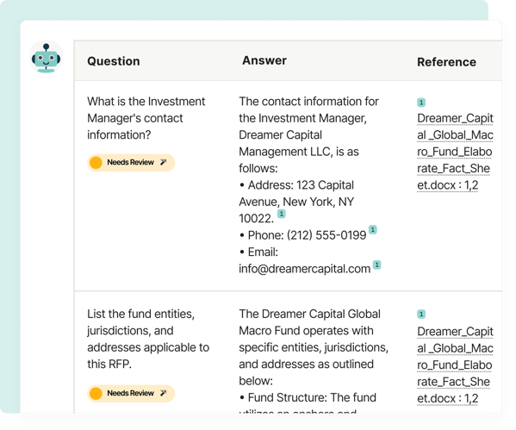
Task: Click the Question column header
Action: (114, 61)
